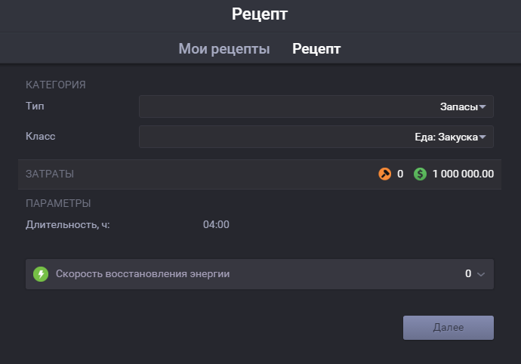521x364 pixels.
Task: Click the Запасы type field
Action: 316,106
